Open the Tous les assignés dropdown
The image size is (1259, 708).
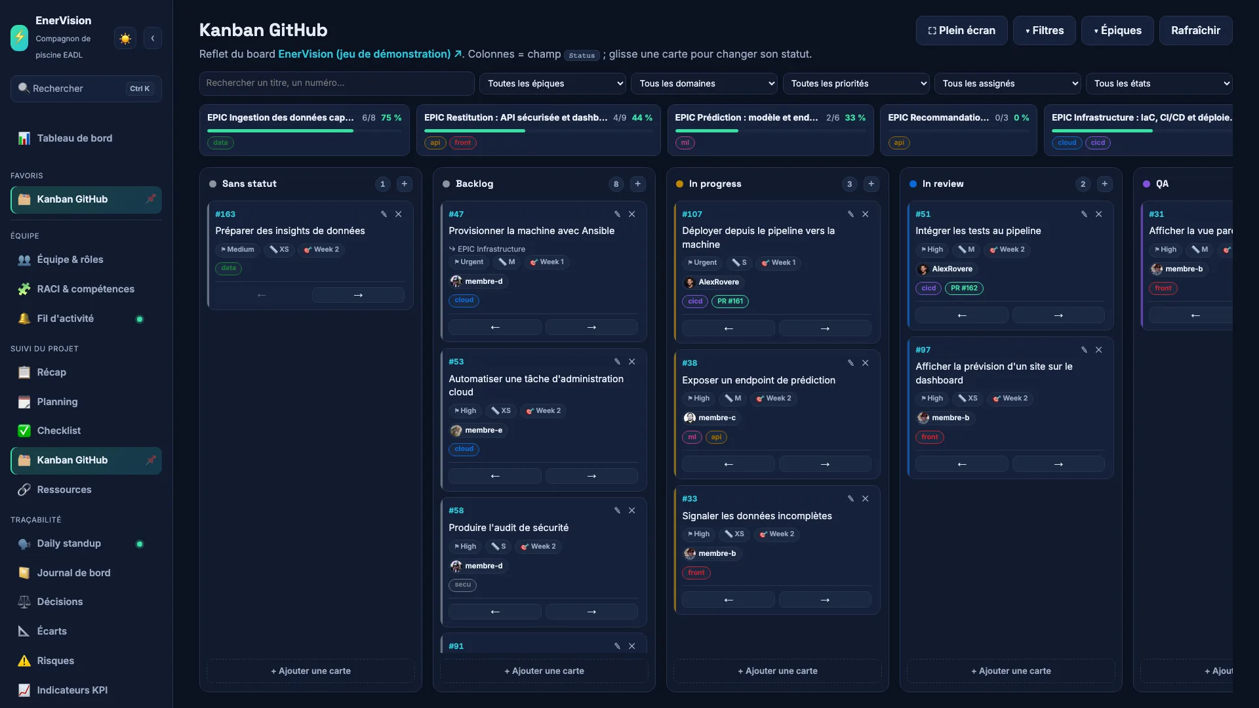coord(1007,83)
